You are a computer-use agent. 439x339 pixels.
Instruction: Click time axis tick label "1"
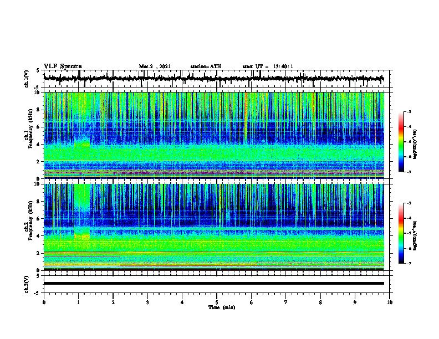coord(78,302)
